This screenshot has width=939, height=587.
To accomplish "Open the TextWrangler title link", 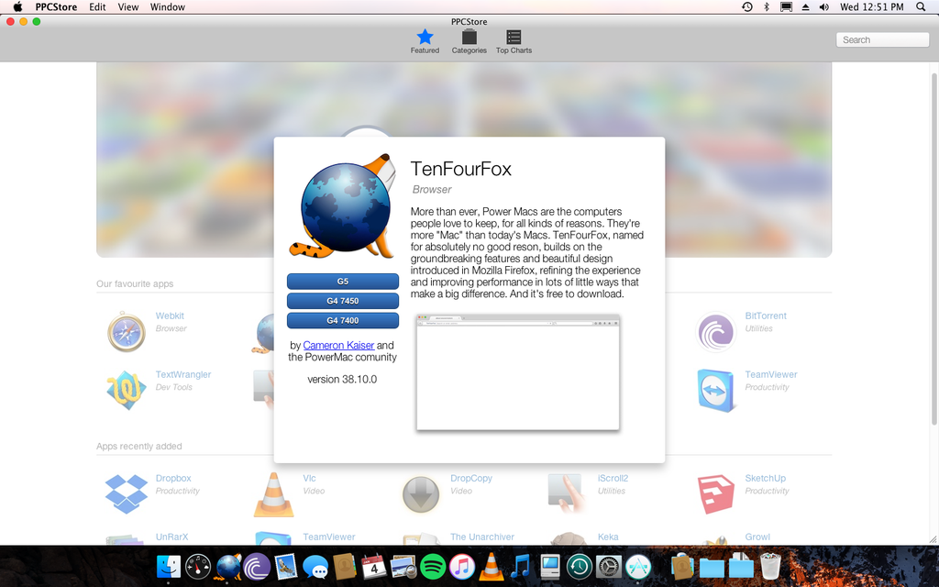I will [183, 374].
